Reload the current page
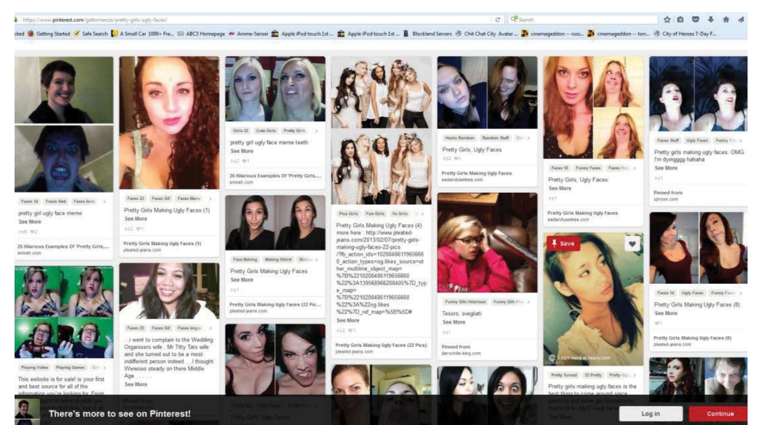The width and height of the screenshot is (779, 425). coord(498,19)
